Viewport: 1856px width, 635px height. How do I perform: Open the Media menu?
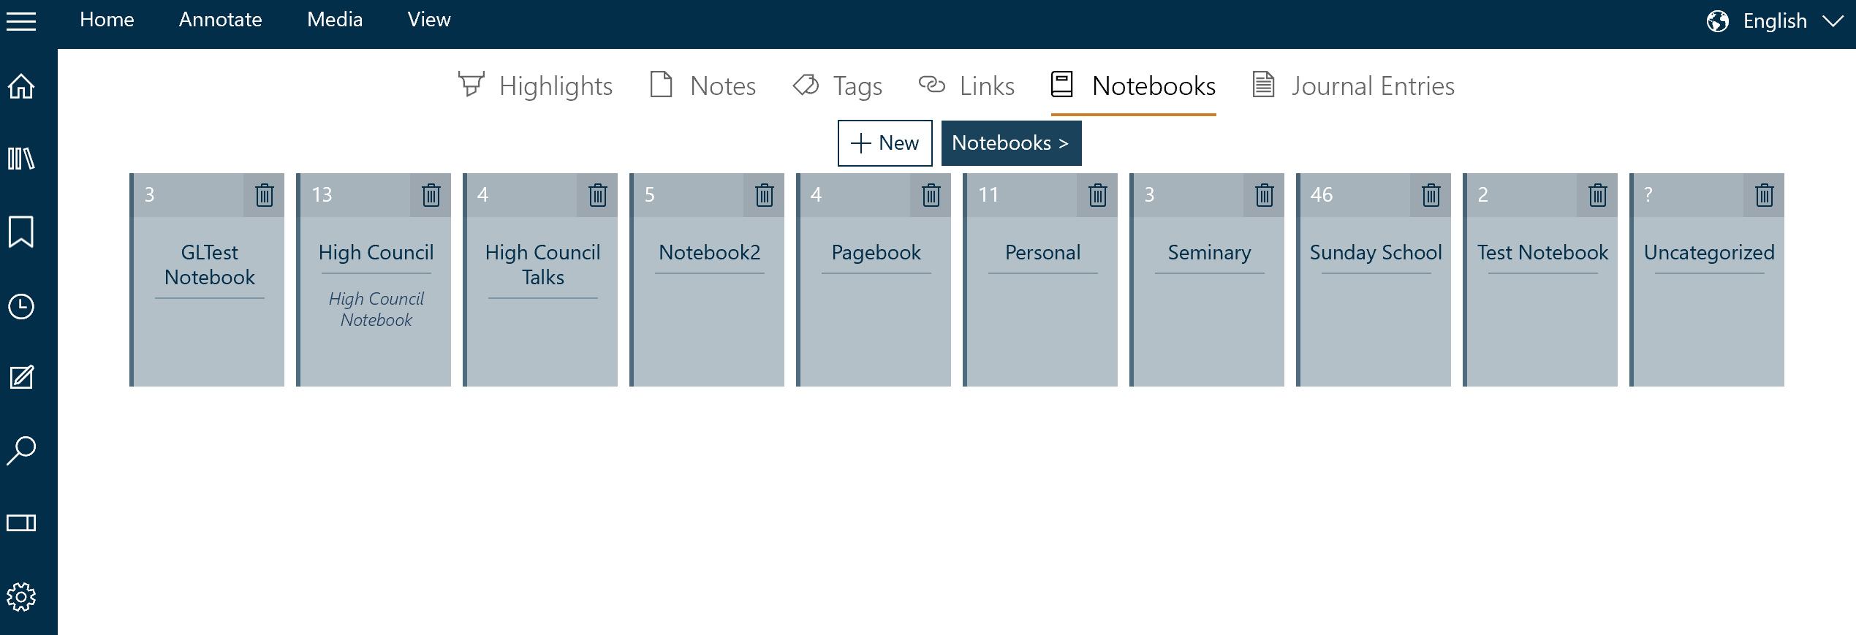tap(334, 20)
